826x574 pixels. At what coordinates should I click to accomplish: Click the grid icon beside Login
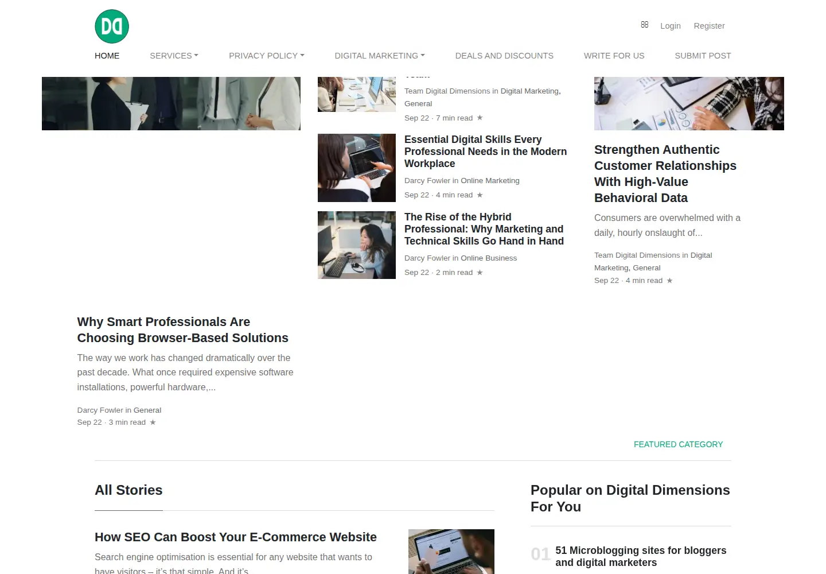point(645,25)
